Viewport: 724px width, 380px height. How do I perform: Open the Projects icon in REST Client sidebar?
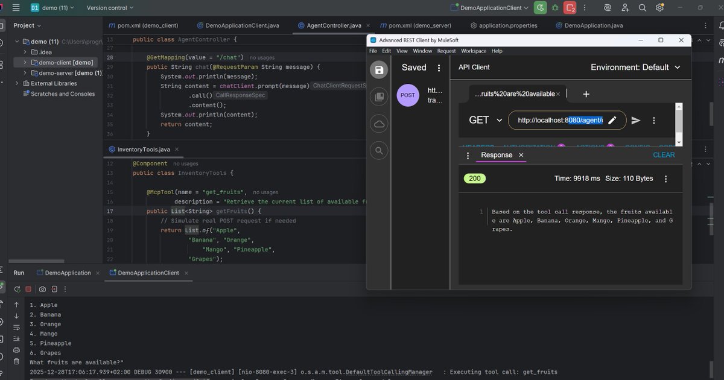(379, 97)
